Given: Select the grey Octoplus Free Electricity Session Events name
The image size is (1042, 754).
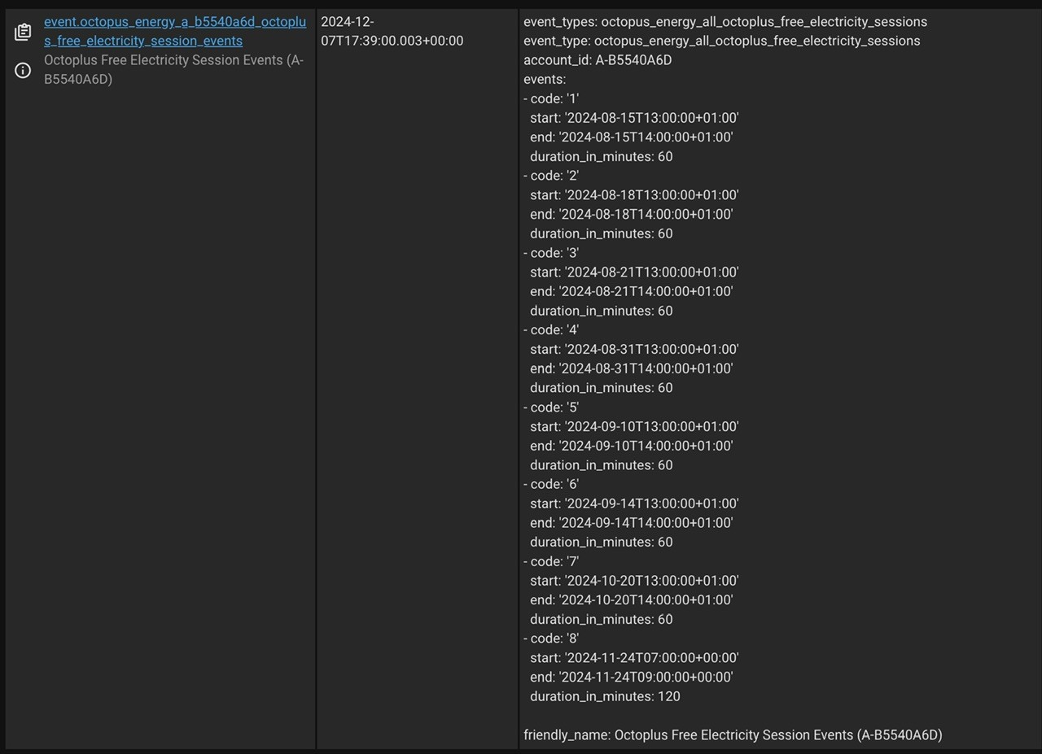Looking at the screenshot, I should pos(173,69).
